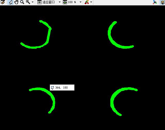Activate the hand pan tool
This screenshot has height=130, width=165.
16,2
